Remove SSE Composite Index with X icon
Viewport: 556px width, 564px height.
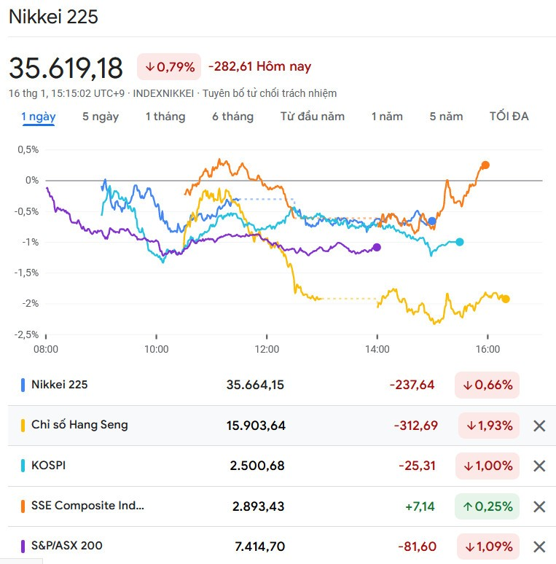(539, 506)
